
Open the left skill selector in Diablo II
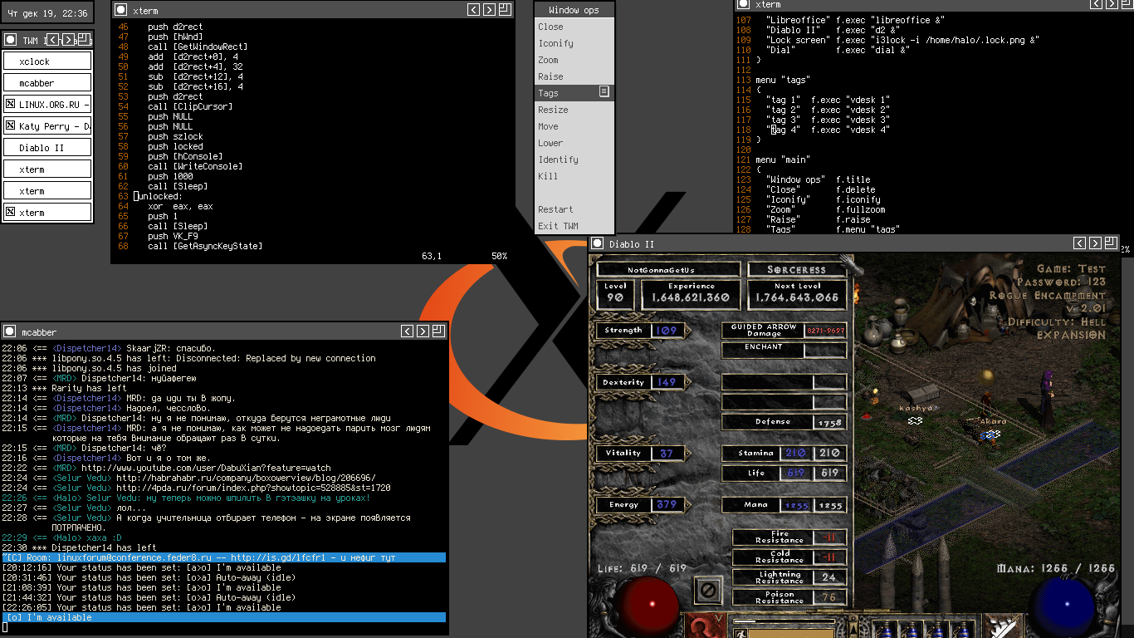coord(706,626)
